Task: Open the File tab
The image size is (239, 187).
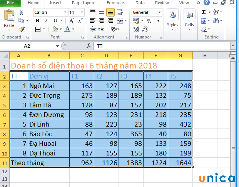Action: [x=10, y=3]
